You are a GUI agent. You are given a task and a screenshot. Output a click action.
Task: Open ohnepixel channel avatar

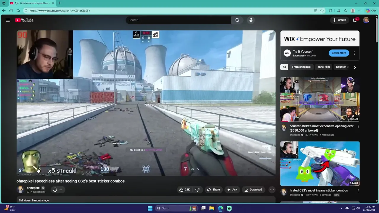[x=20, y=190]
